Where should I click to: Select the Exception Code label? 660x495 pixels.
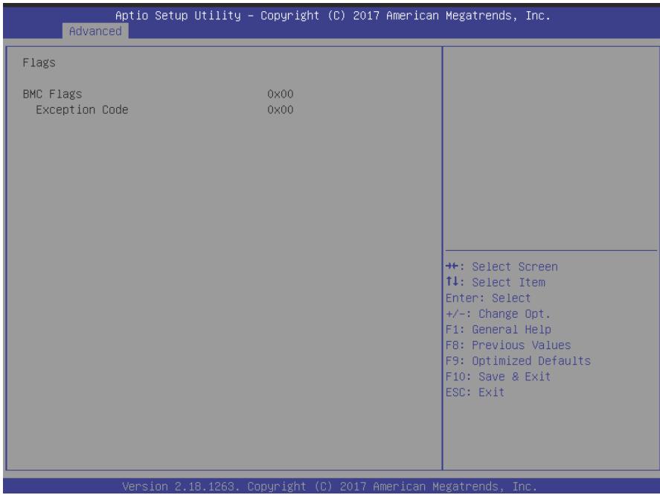tap(82, 110)
